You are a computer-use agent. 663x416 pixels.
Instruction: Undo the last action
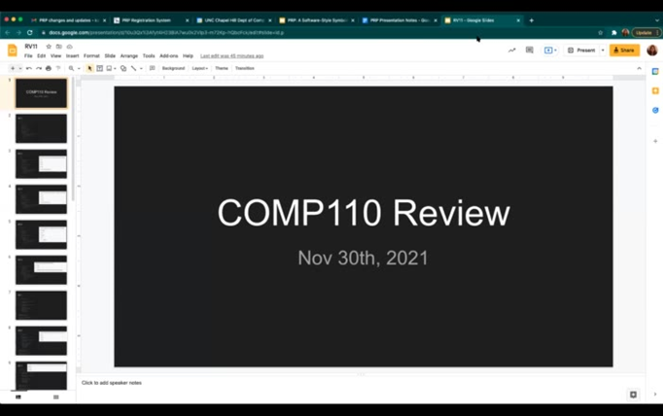pyautogui.click(x=29, y=68)
